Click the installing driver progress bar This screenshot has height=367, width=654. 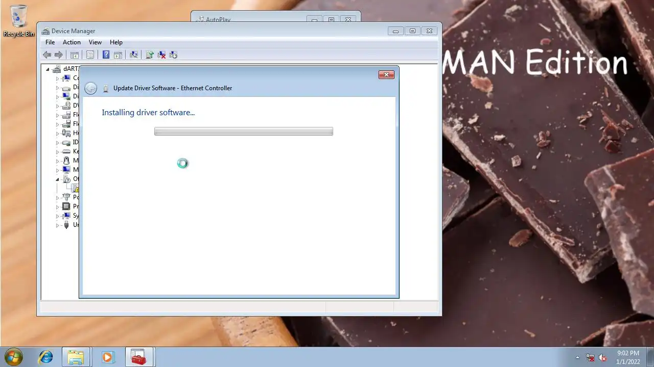click(244, 132)
